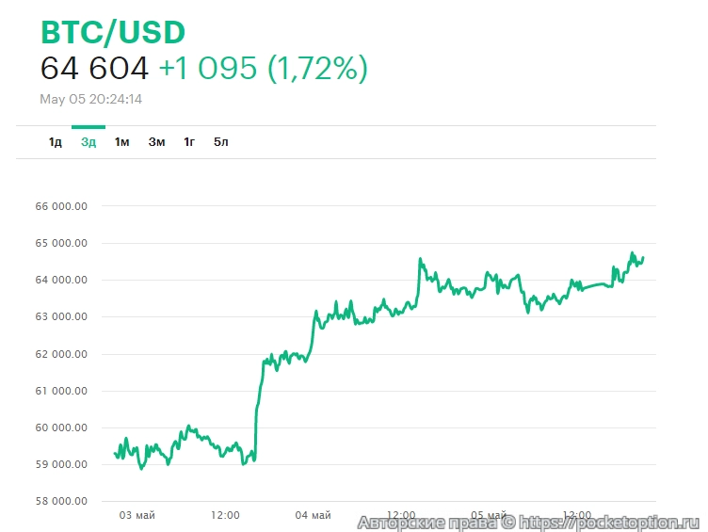Click the 05 май date label

[490, 515]
